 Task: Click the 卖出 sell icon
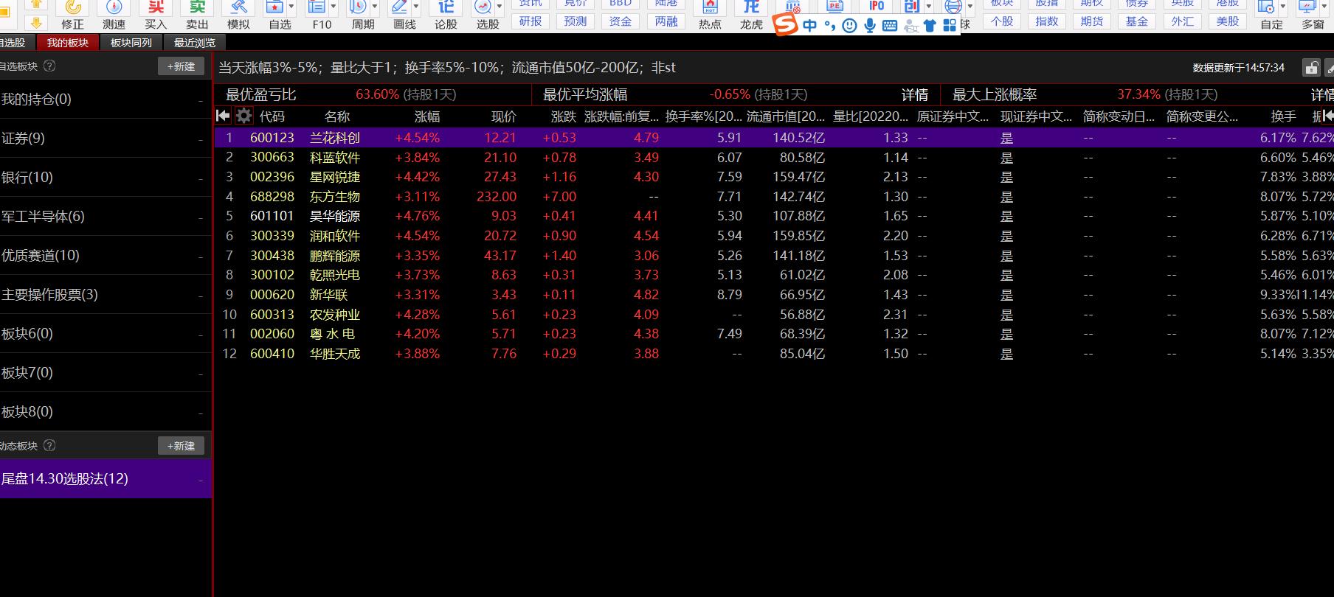pos(197,9)
